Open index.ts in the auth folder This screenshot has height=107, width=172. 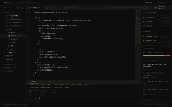[x=14, y=43]
